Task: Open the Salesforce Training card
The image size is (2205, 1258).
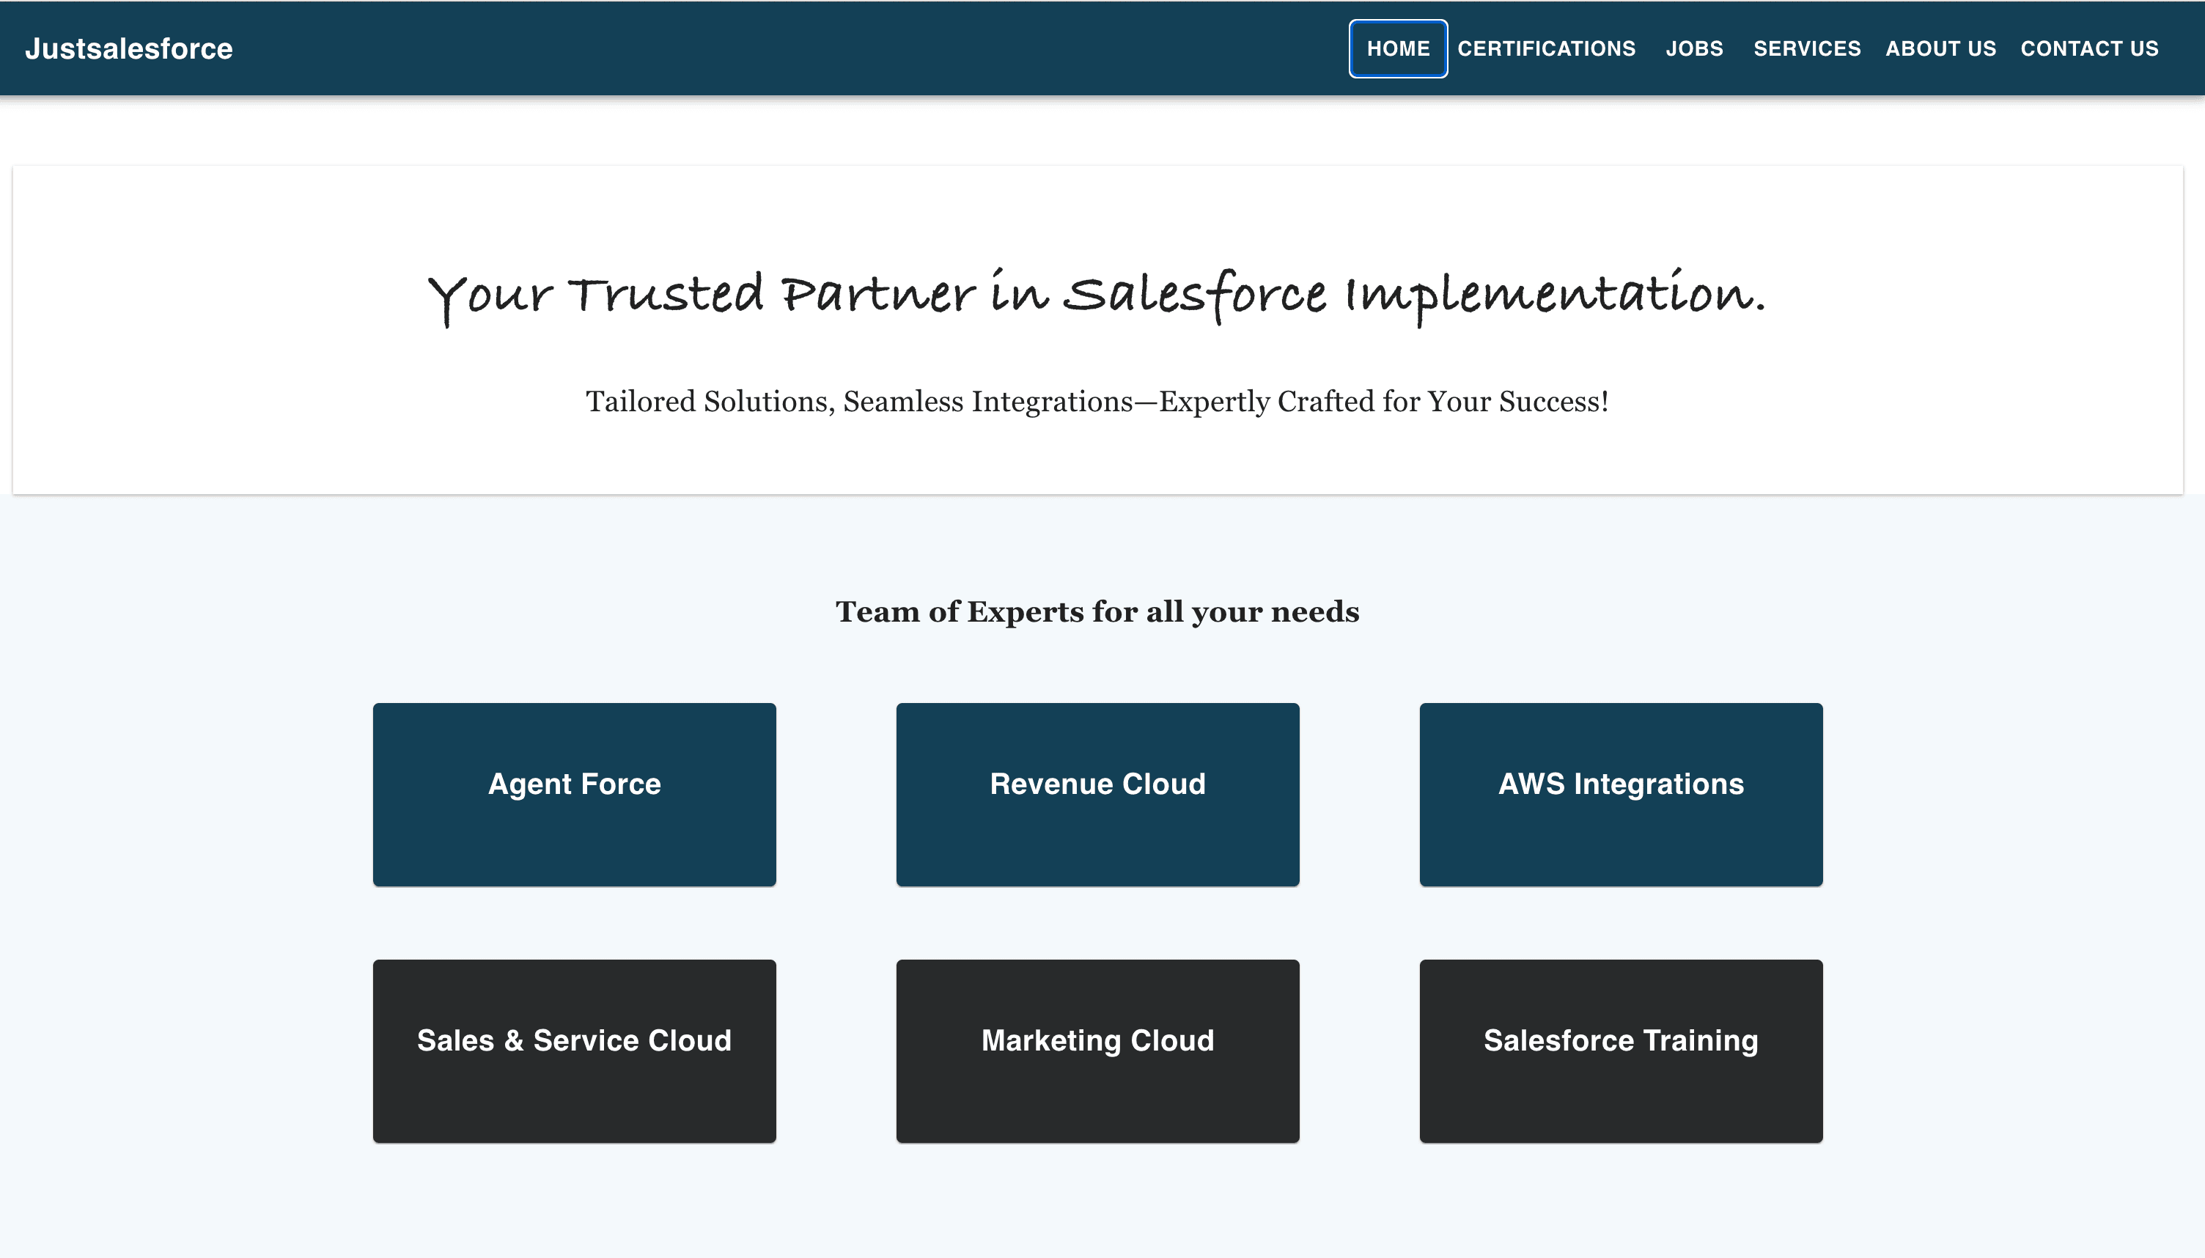Action: pos(1620,1051)
